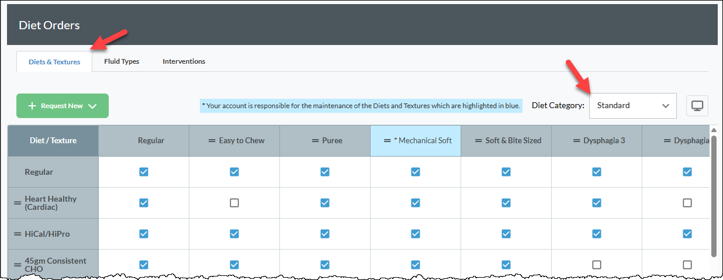Image resolution: width=723 pixels, height=280 pixels.
Task: Open the Interventions tab
Action: click(x=184, y=61)
